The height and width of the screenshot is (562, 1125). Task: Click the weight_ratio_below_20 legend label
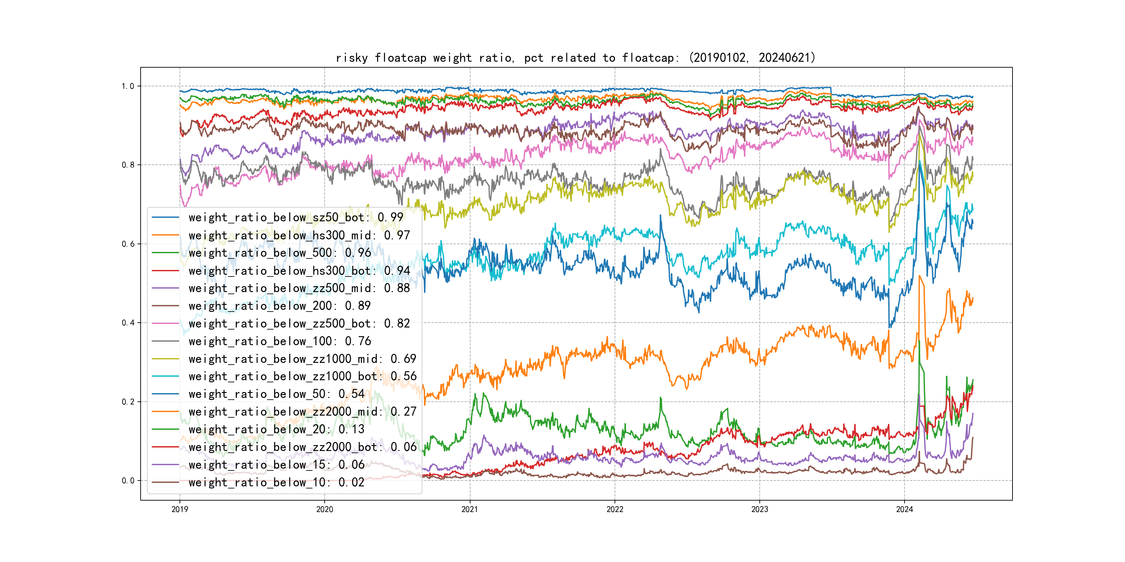[x=276, y=429]
